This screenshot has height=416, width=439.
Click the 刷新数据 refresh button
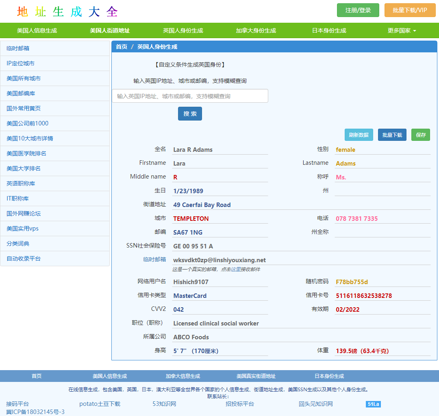(x=359, y=135)
